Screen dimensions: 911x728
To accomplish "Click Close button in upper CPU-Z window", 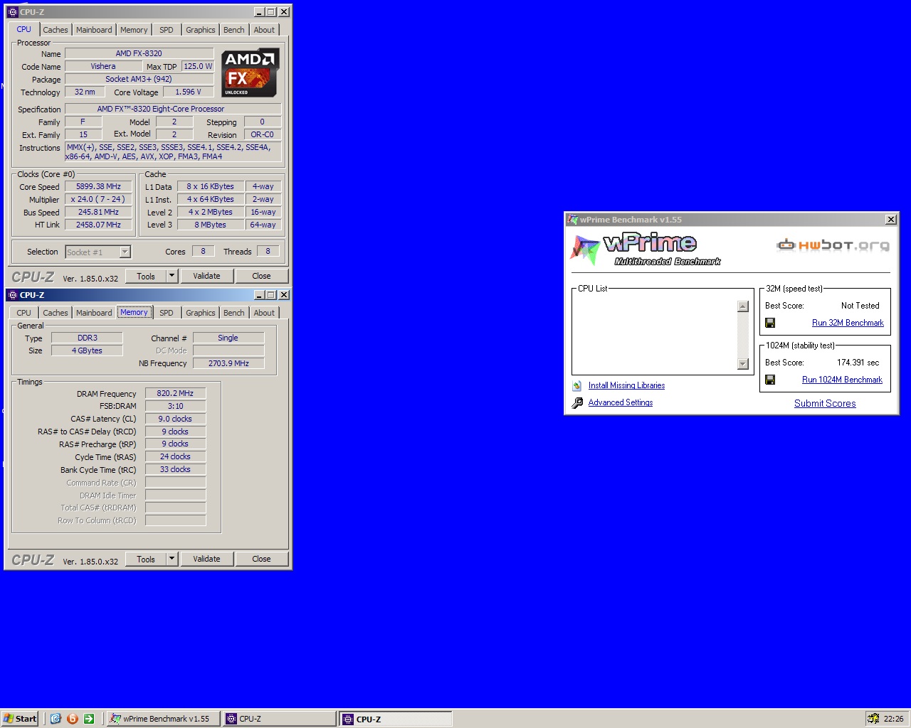I will click(x=261, y=276).
